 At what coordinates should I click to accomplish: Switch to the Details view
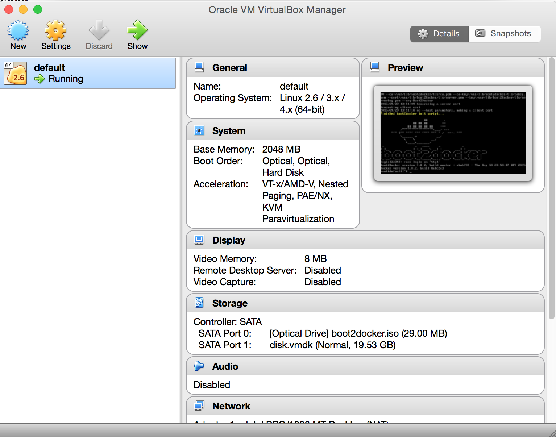click(439, 34)
